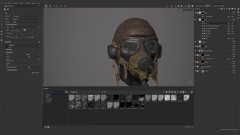Expand the Noise Parameters section
240x135 pixels.
12,70
